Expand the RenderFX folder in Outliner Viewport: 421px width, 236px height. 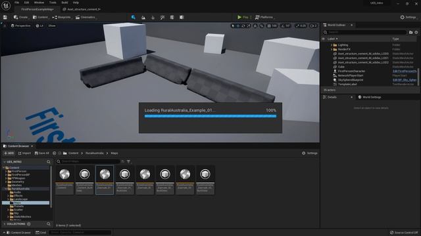pos(332,49)
